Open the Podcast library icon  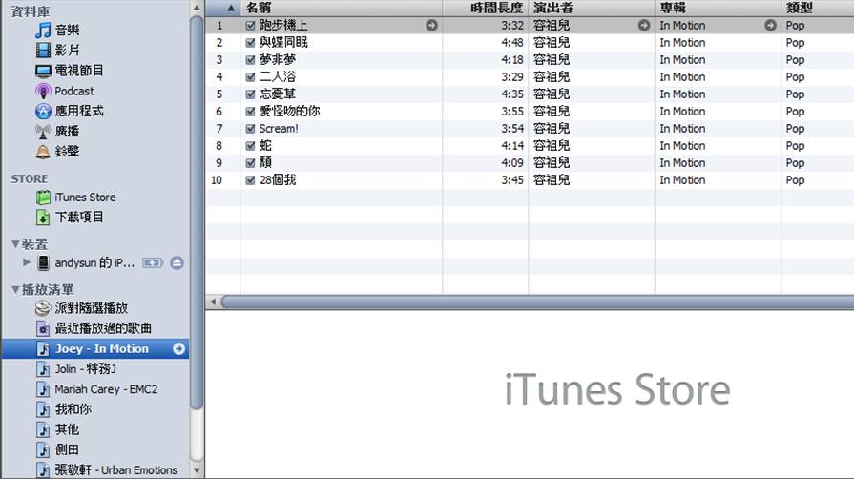[43, 91]
